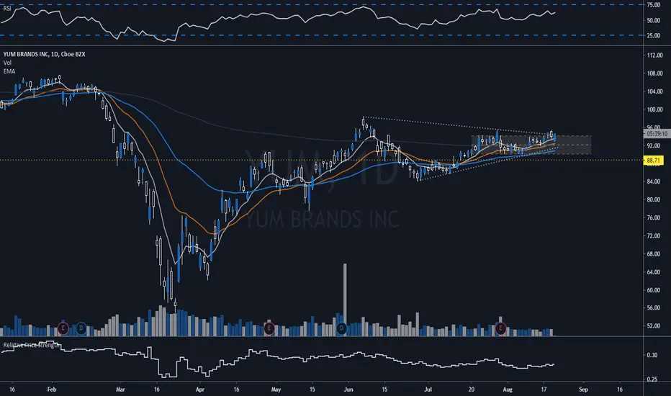Click the 104.00 price axis label
Image resolution: width=671 pixels, height=396 pixels.
point(654,91)
